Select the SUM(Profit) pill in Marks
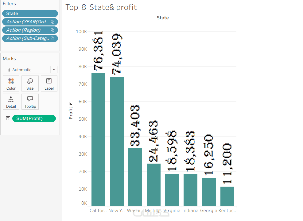 point(34,118)
